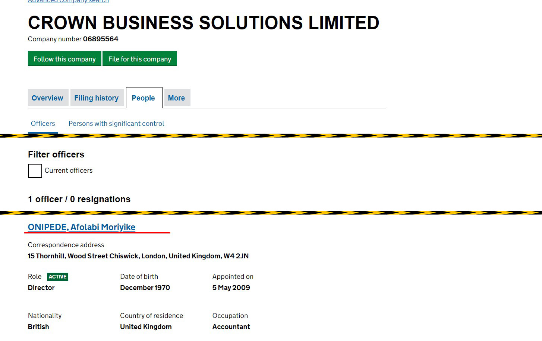The height and width of the screenshot is (341, 542).
Task: Click the Current officers checkbox label
Action: (x=69, y=170)
